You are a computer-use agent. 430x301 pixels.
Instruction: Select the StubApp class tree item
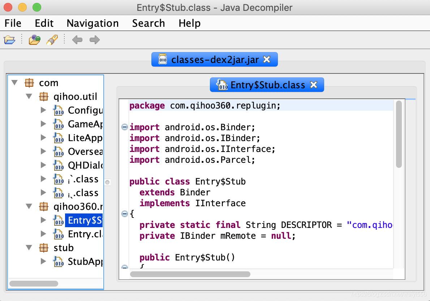85,262
